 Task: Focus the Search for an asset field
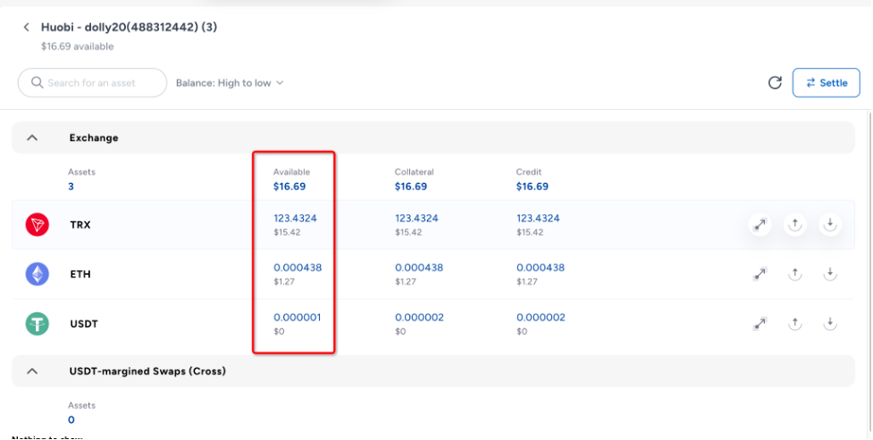[98, 83]
